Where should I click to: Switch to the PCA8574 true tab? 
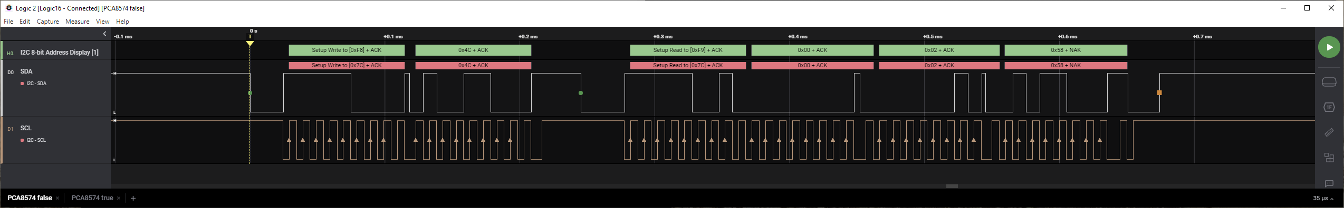click(x=92, y=198)
